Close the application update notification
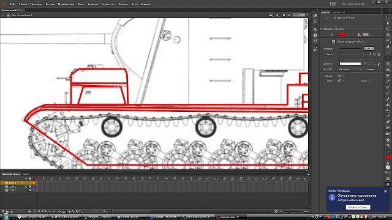 pyautogui.click(x=385, y=191)
